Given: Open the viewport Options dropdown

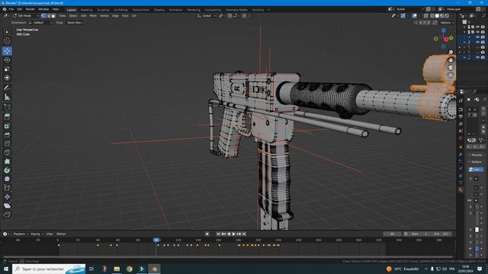Looking at the screenshot, I should (447, 23).
